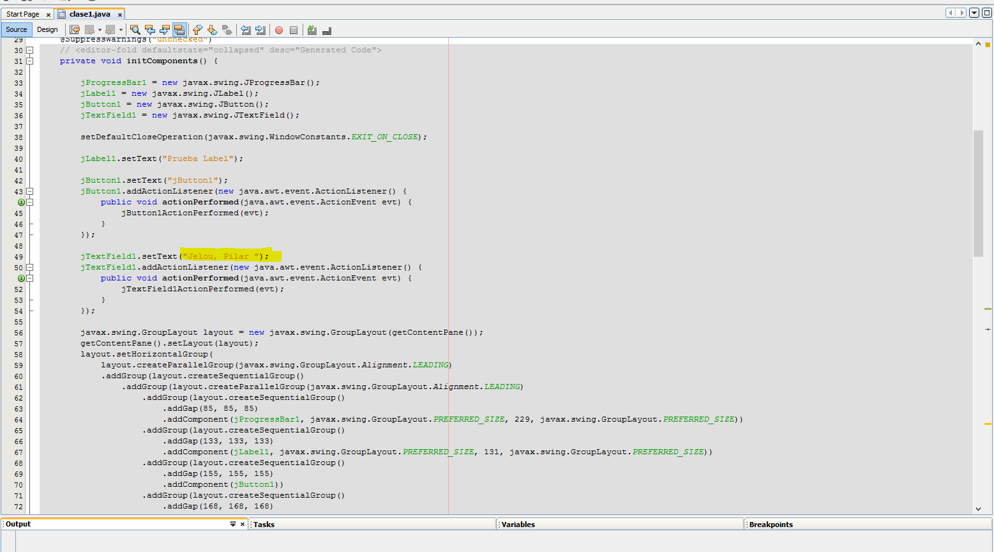
Task: Collapse initComponents fold on line 31
Action: point(29,61)
